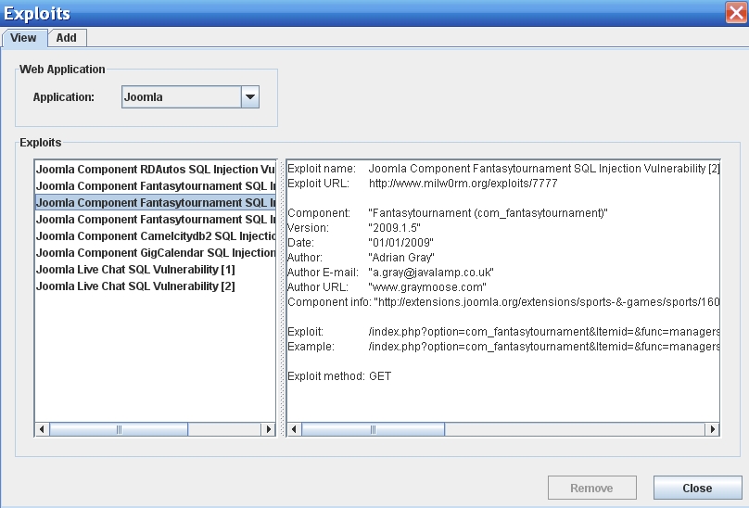This screenshot has width=749, height=508.
Task: Select Joomla Component RDAutos SQL Injection exploit
Action: click(155, 169)
